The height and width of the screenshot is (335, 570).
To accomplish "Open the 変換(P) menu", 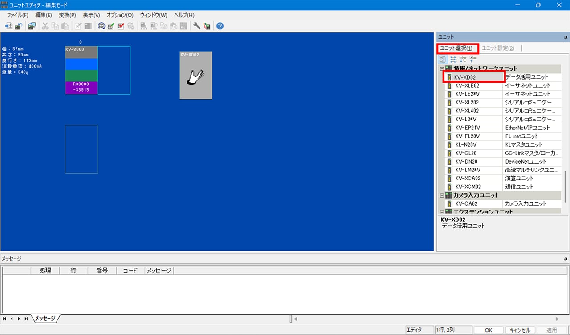I will point(68,15).
